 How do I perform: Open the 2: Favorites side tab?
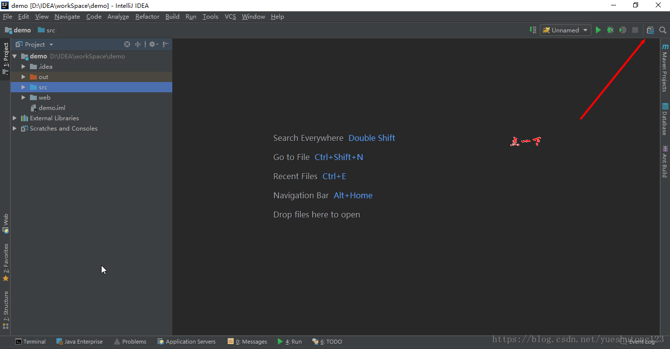(5, 263)
